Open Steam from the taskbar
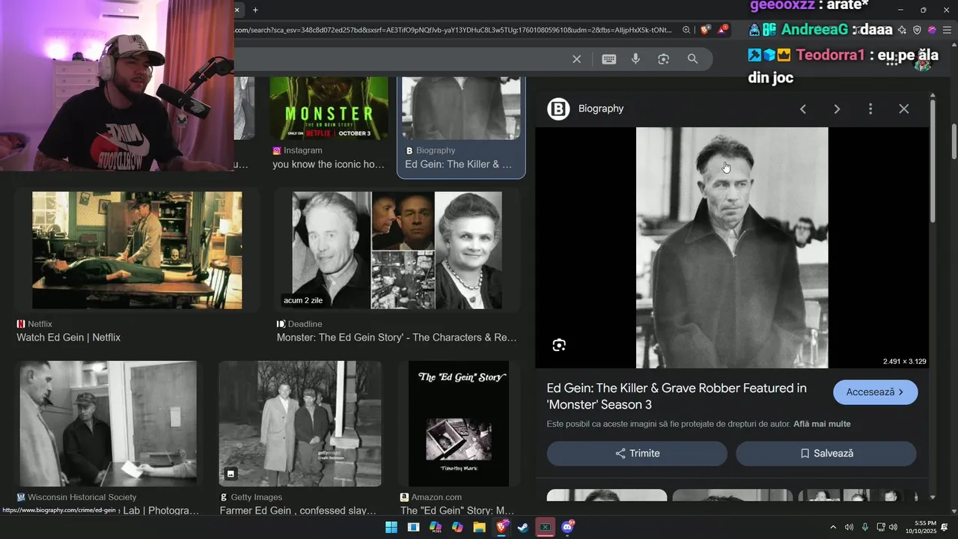This screenshot has height=539, width=958. (x=524, y=527)
